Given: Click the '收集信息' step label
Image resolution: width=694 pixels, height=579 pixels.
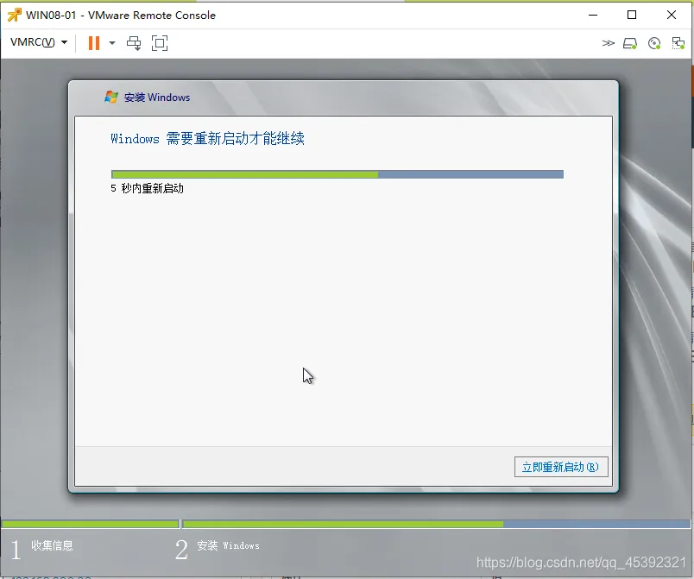Looking at the screenshot, I should (x=52, y=545).
